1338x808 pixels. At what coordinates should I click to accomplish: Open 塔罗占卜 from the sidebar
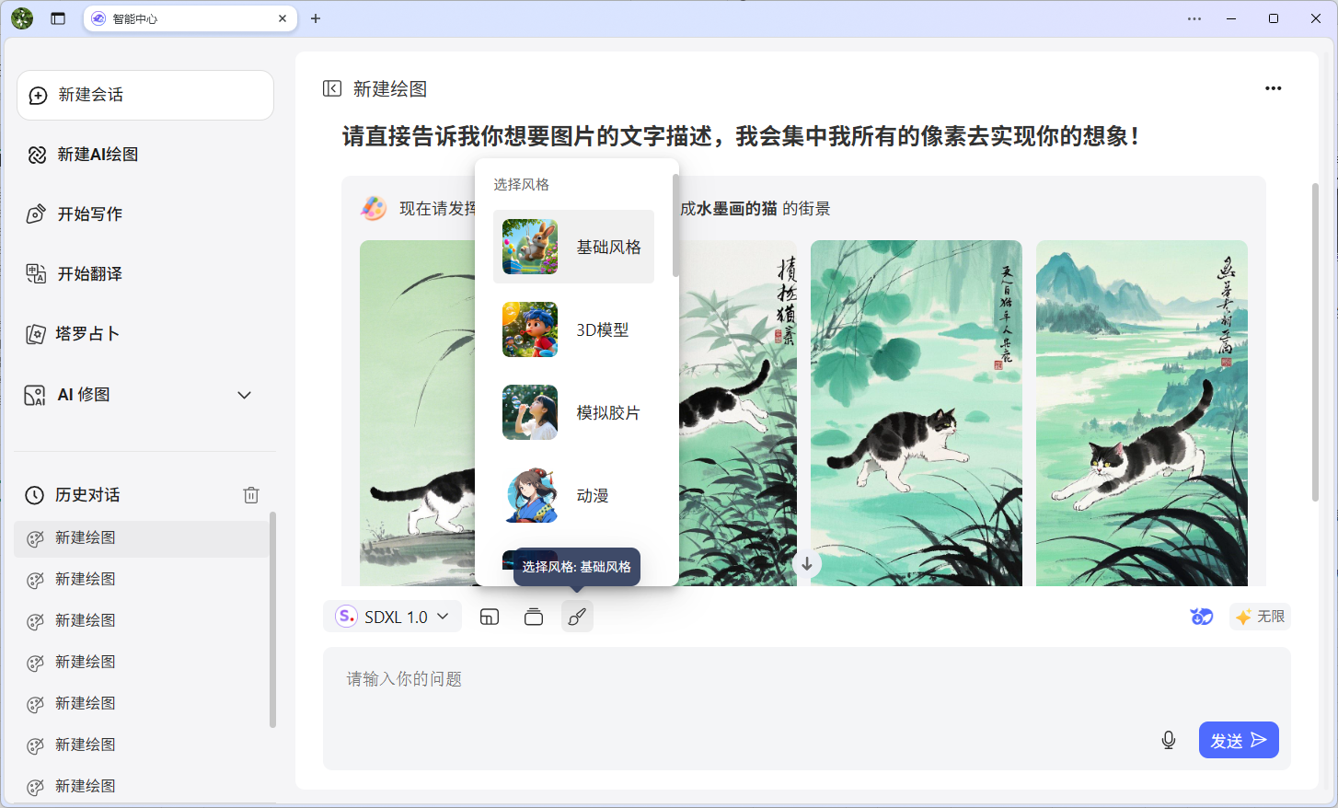click(87, 334)
